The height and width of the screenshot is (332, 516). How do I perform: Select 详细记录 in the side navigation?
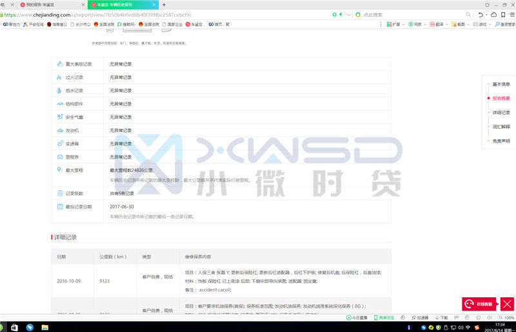pos(501,113)
